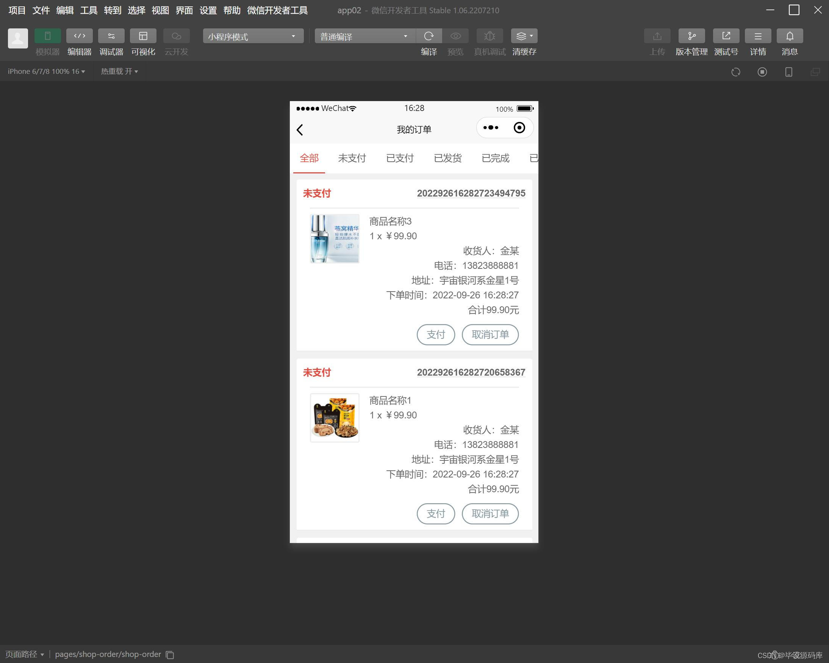Click order number 2022926162827234947​95

click(471, 193)
